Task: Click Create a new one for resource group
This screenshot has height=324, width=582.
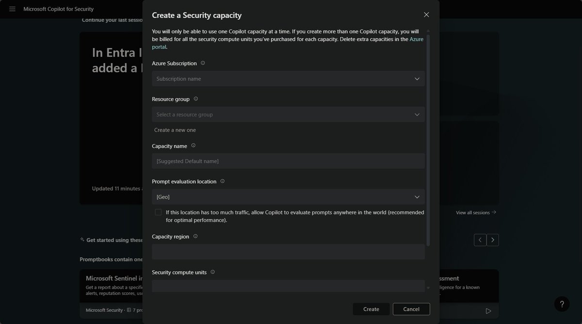Action: click(175, 130)
